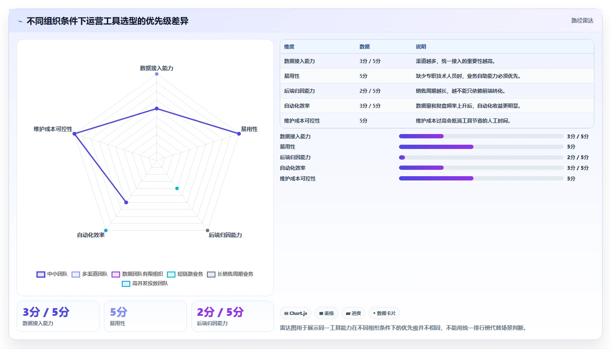
Task: Click the 路径雷达 label in the header
Action: (x=582, y=20)
